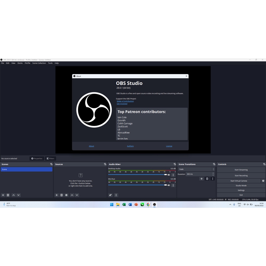The image size is (266, 266).
Task: Open the About link in dialog
Action: pos(91,146)
